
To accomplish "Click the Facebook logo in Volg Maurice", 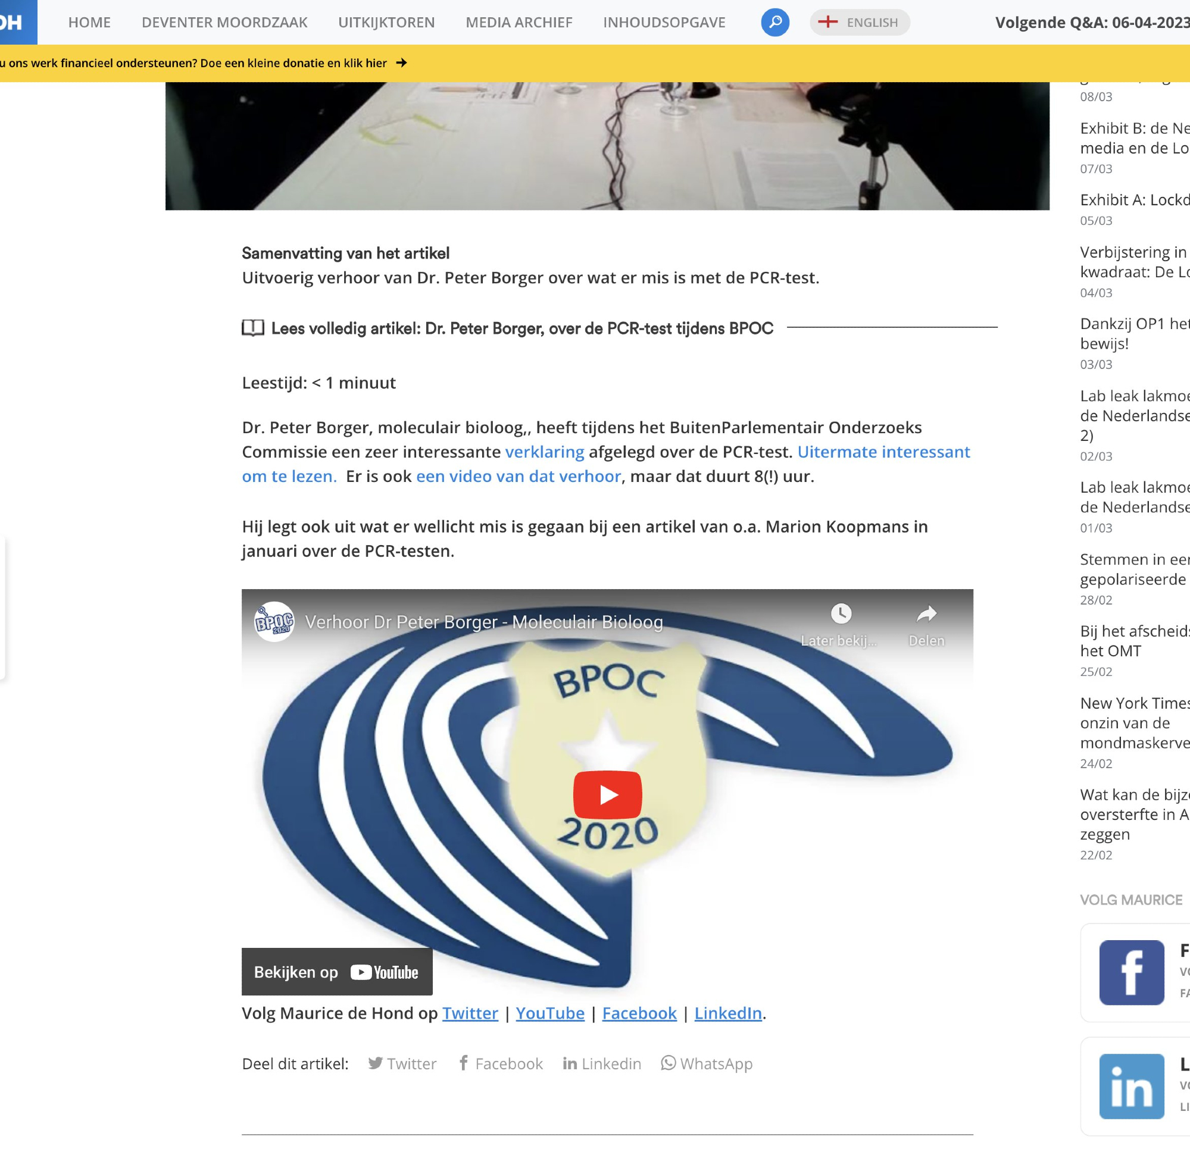I will [x=1131, y=972].
